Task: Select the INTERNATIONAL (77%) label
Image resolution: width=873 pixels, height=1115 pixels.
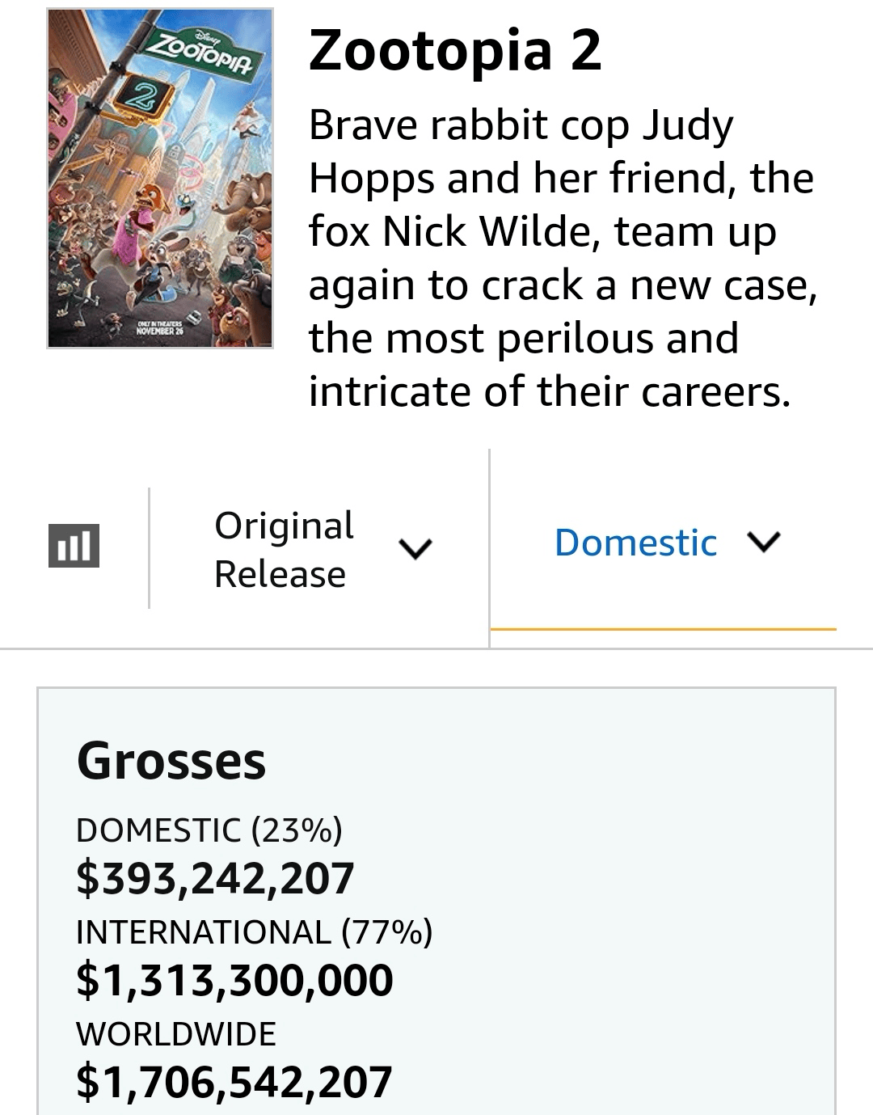Action: [254, 932]
